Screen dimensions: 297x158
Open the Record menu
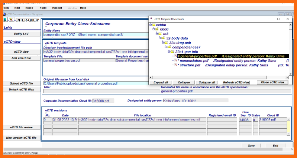point(57,8)
